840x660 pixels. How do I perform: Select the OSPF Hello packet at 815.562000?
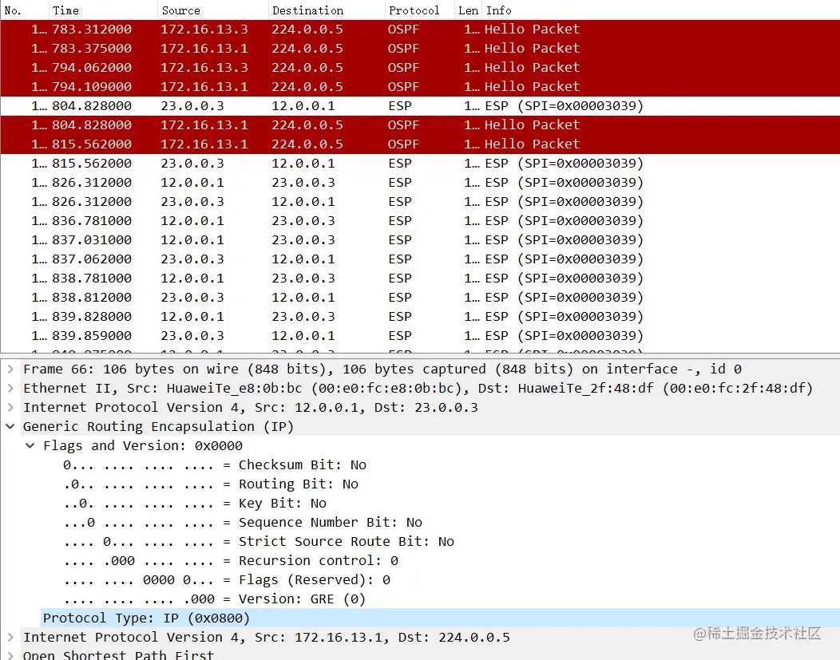click(420, 144)
